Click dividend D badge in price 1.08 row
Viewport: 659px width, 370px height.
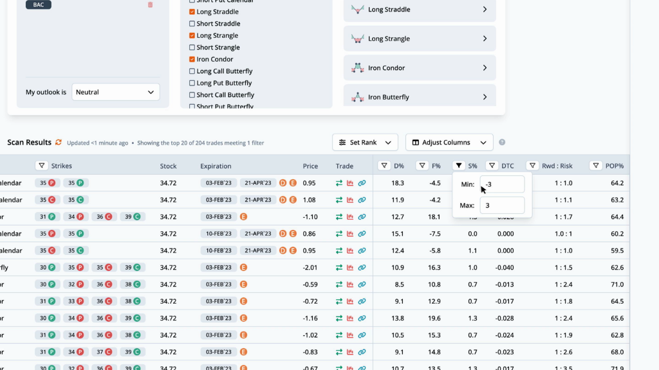tap(283, 200)
